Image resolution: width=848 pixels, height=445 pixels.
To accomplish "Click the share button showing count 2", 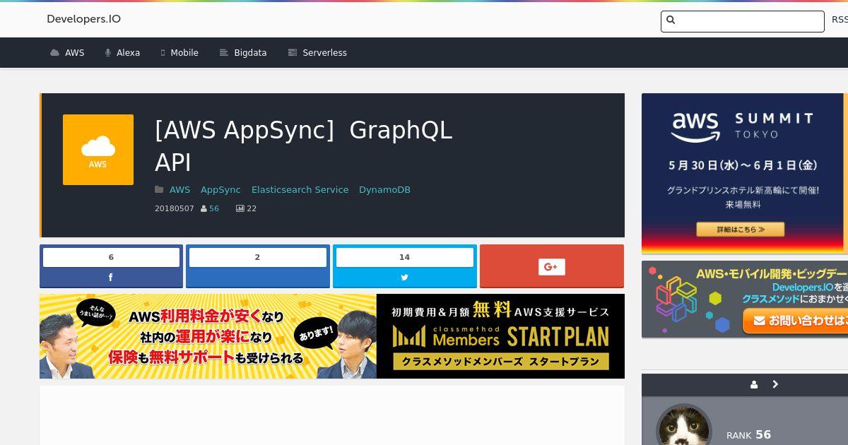I will coord(258,266).
